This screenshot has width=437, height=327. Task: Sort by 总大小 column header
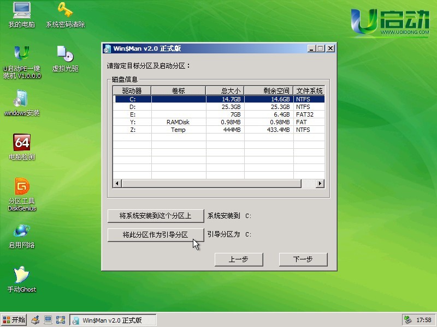tap(225, 90)
